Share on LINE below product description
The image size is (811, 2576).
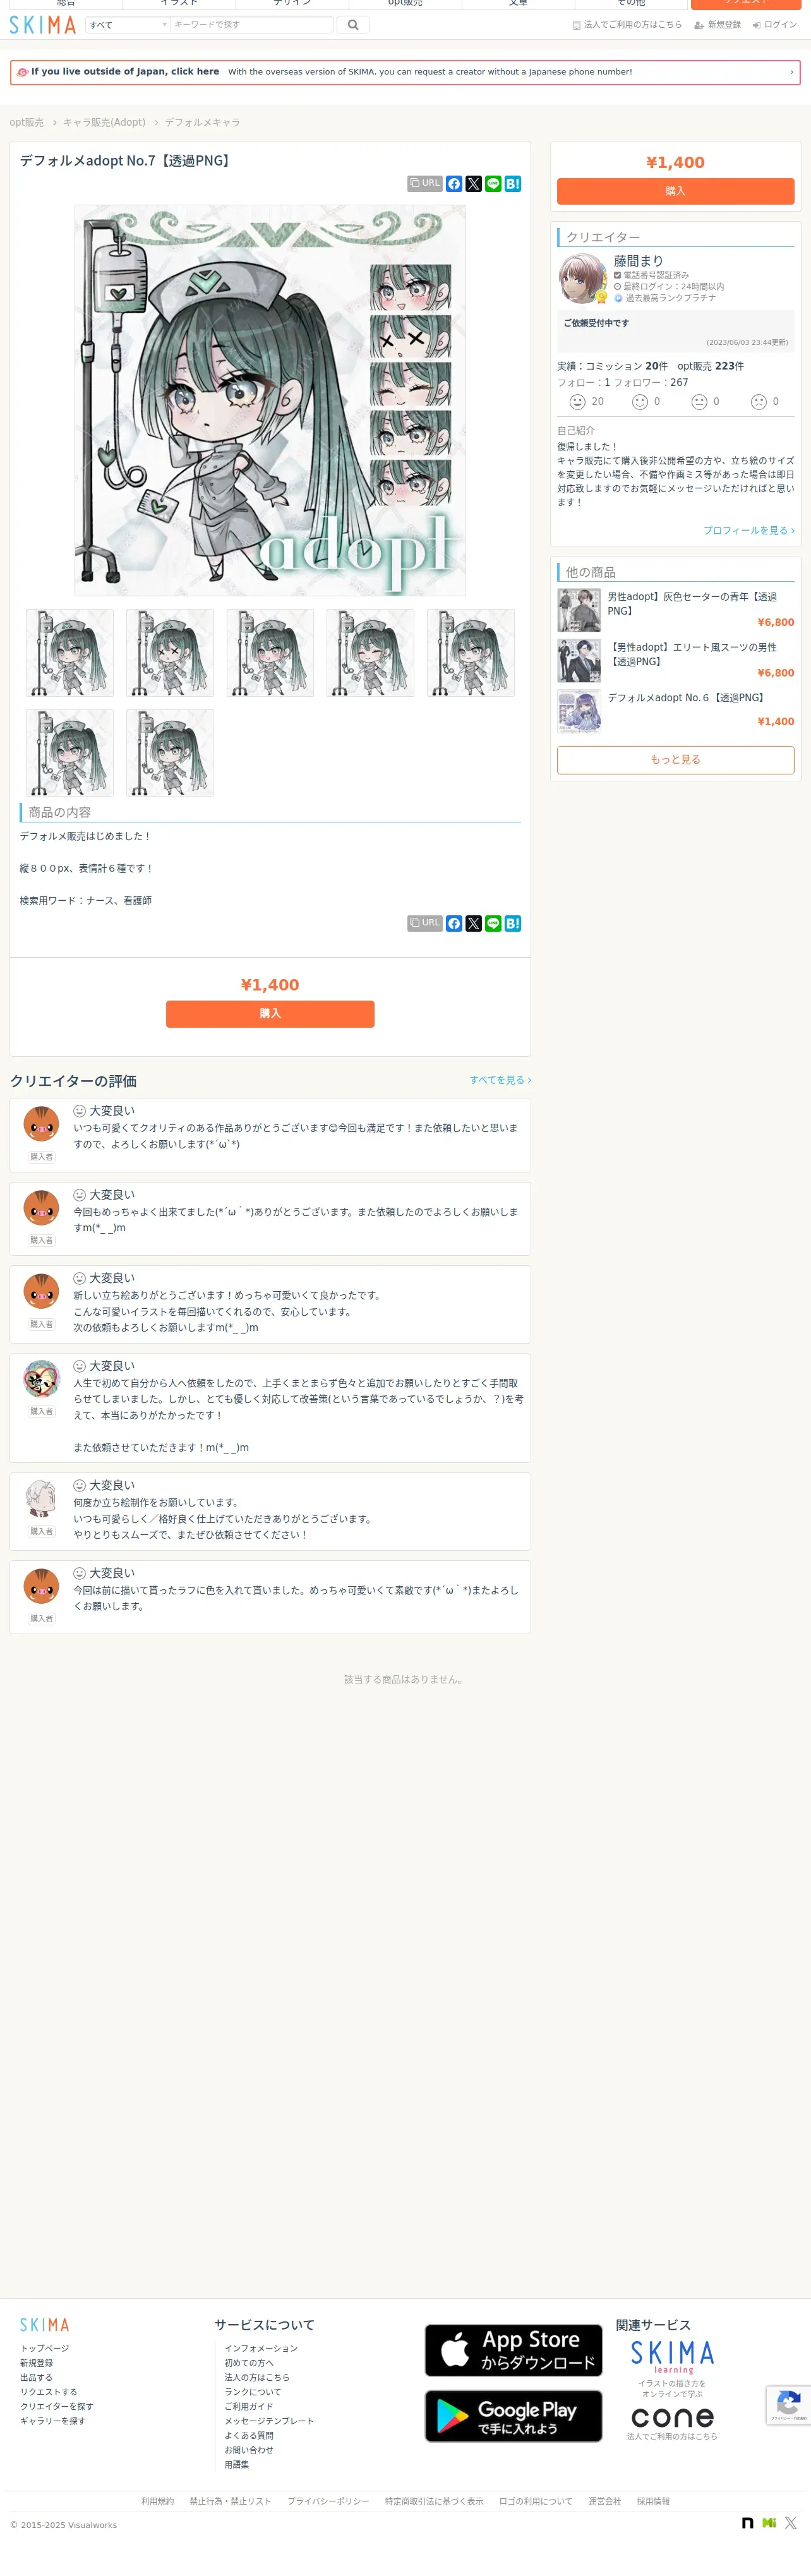click(493, 923)
